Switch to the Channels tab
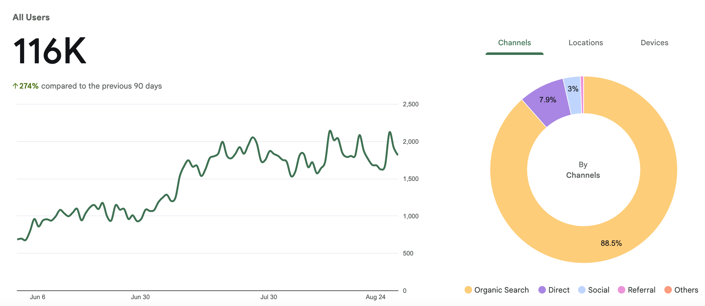Viewport: 705px width, 306px height. click(514, 43)
